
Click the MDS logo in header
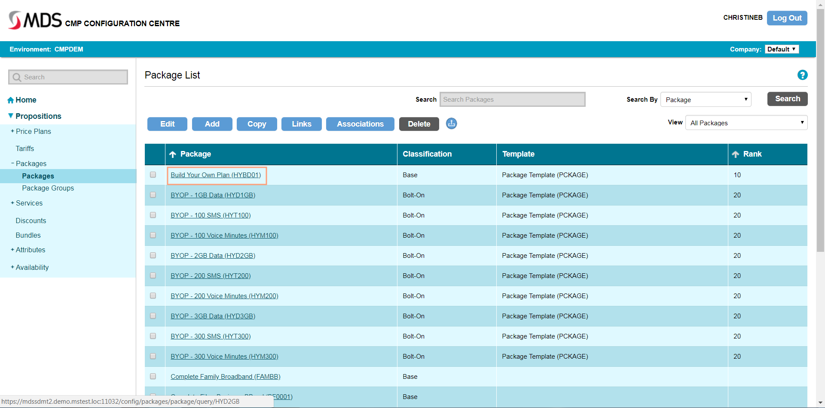pos(35,20)
